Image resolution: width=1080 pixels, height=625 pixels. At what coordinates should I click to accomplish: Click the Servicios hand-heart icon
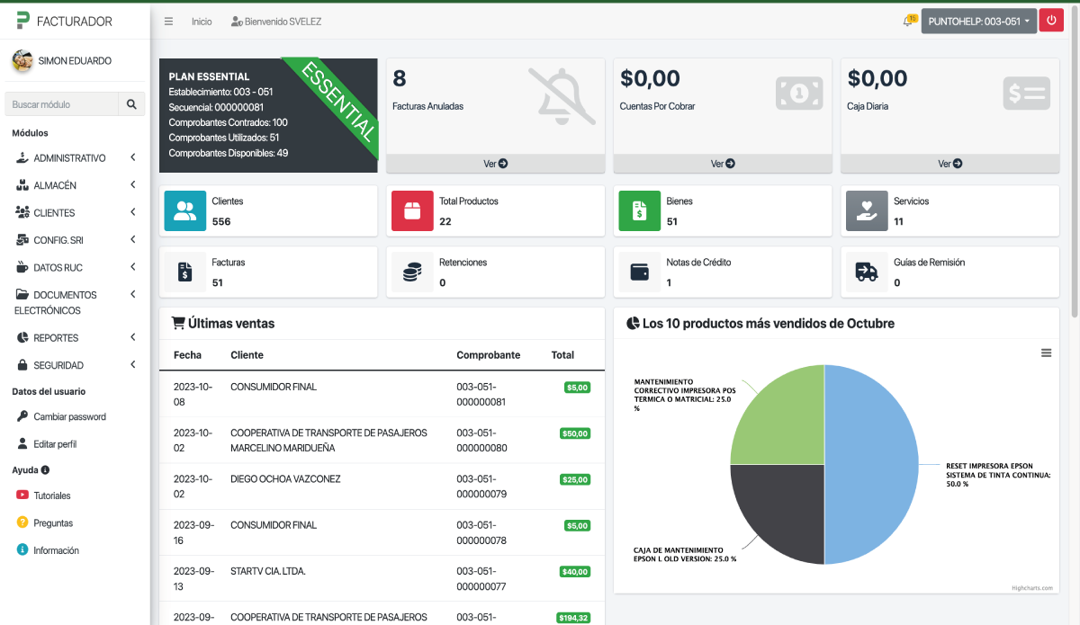(867, 211)
